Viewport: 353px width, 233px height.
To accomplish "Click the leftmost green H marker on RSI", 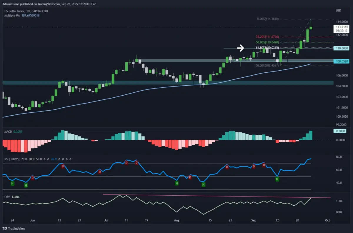I will pyautogui.click(x=12, y=184).
